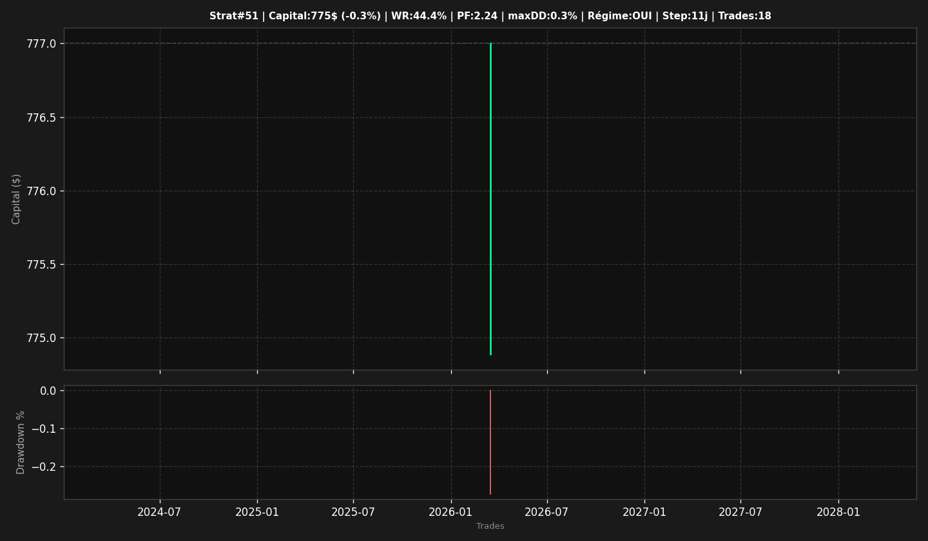Click the 2028-01 date label
Viewport: 928px width, 541px height.
838,513
